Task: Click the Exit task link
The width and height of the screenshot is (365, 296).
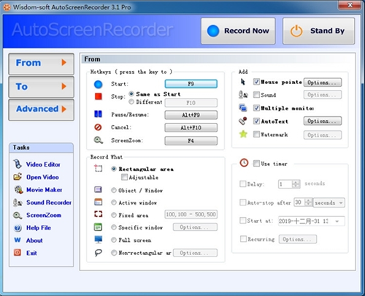Action: [x=31, y=253]
